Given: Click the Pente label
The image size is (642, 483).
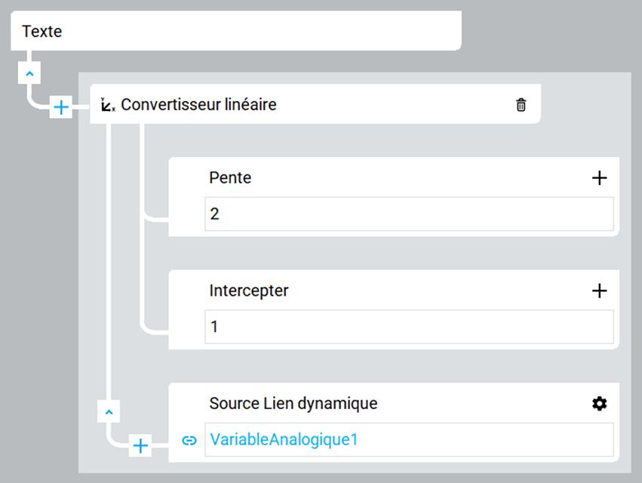Looking at the screenshot, I should click(x=230, y=178).
